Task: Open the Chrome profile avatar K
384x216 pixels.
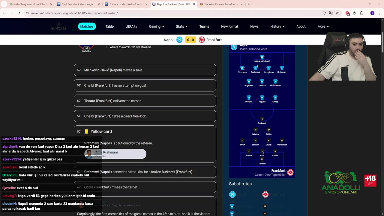Action: 372,13
